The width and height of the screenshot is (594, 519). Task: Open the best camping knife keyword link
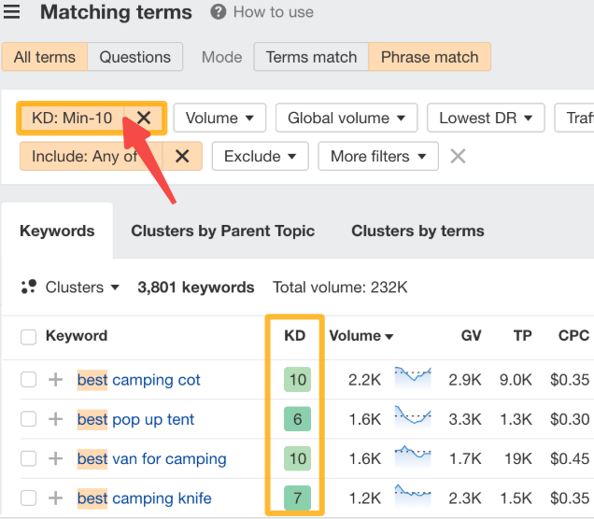pyautogui.click(x=144, y=498)
